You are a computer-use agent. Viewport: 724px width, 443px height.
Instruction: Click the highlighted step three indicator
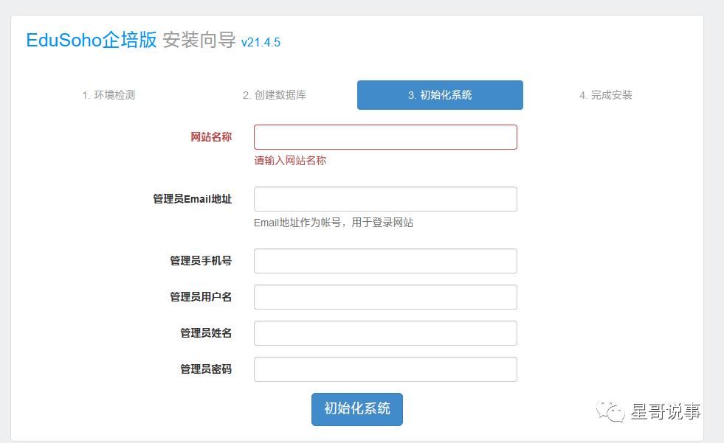tap(439, 94)
